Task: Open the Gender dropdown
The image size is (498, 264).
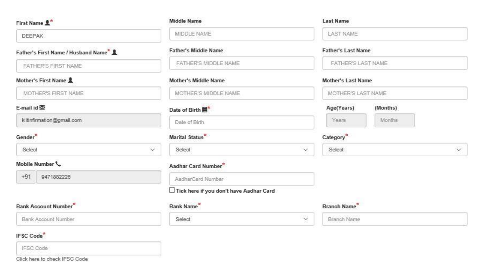Action: coord(89,150)
